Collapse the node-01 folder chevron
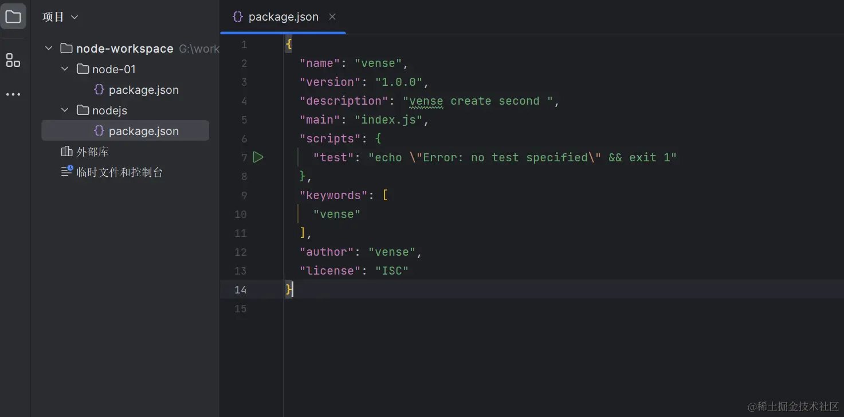Image resolution: width=844 pixels, height=417 pixels. tap(65, 69)
